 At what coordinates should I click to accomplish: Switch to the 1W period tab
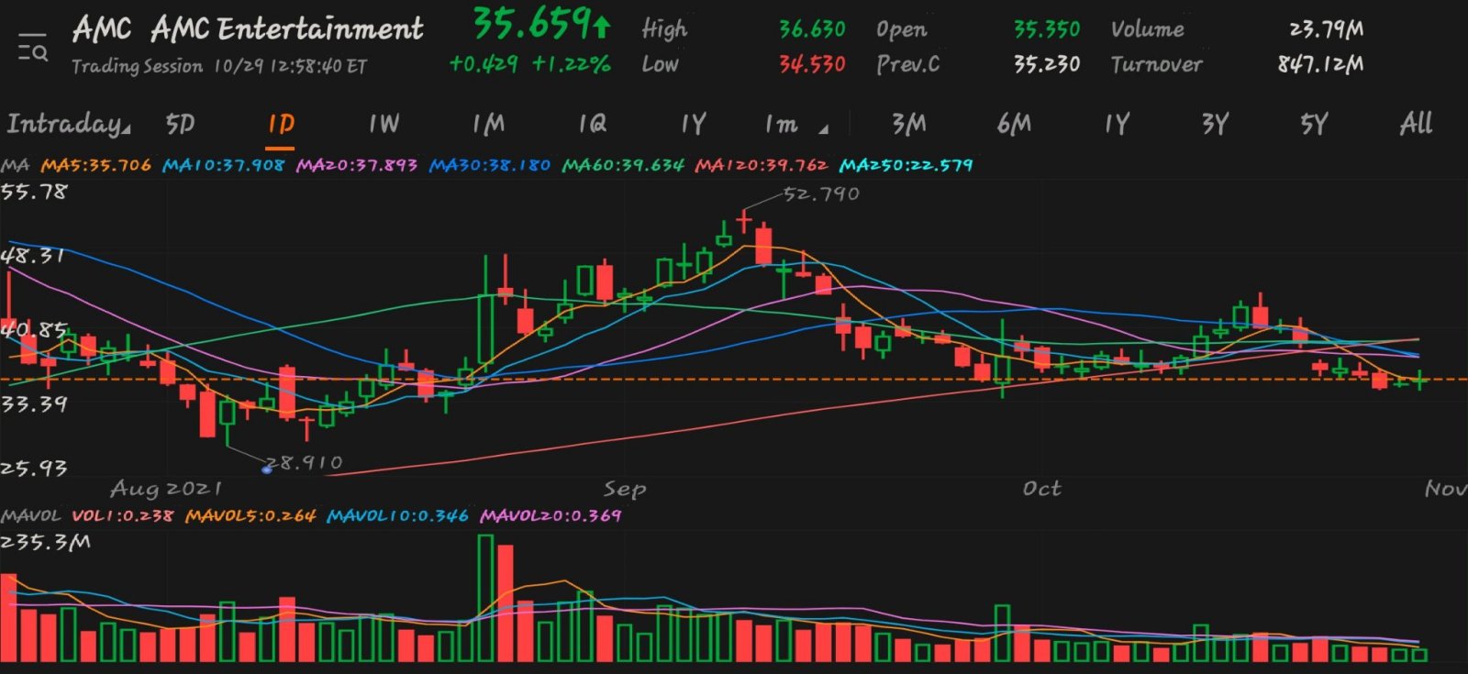(384, 123)
